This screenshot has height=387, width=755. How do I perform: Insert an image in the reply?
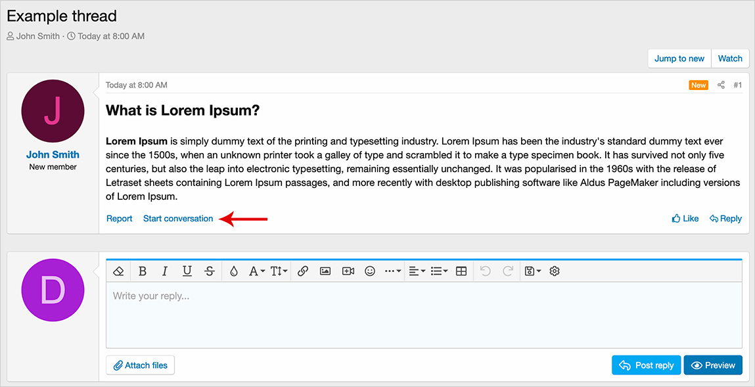[326, 271]
